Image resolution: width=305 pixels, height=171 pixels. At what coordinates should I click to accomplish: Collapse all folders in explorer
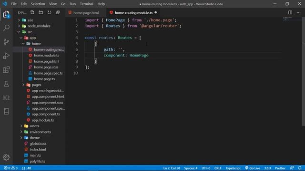(58, 13)
